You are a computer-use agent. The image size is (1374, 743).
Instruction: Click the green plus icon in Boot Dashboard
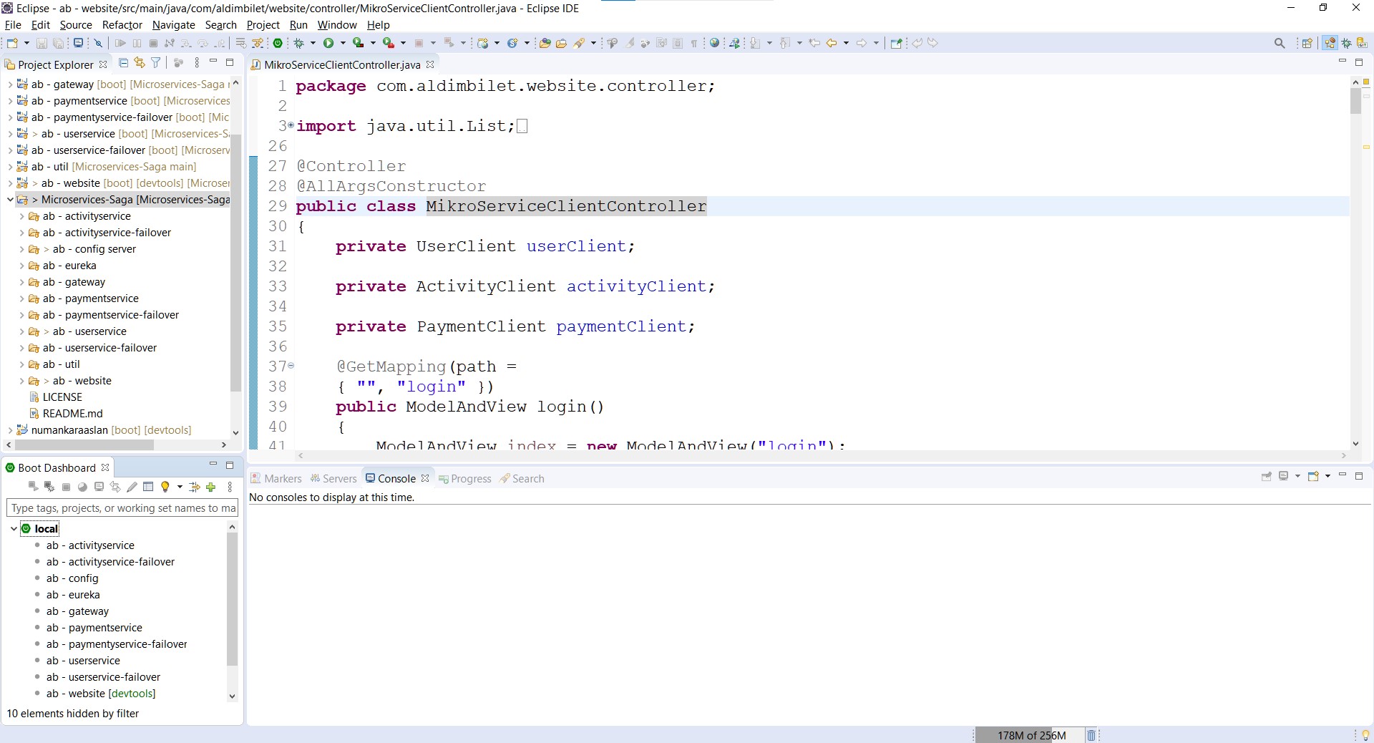click(x=211, y=487)
